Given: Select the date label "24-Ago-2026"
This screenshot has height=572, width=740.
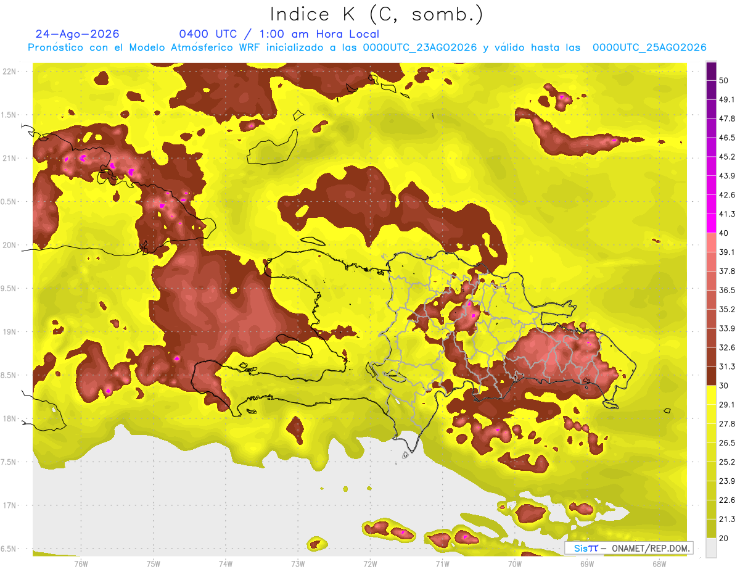Looking at the screenshot, I should point(77,34).
